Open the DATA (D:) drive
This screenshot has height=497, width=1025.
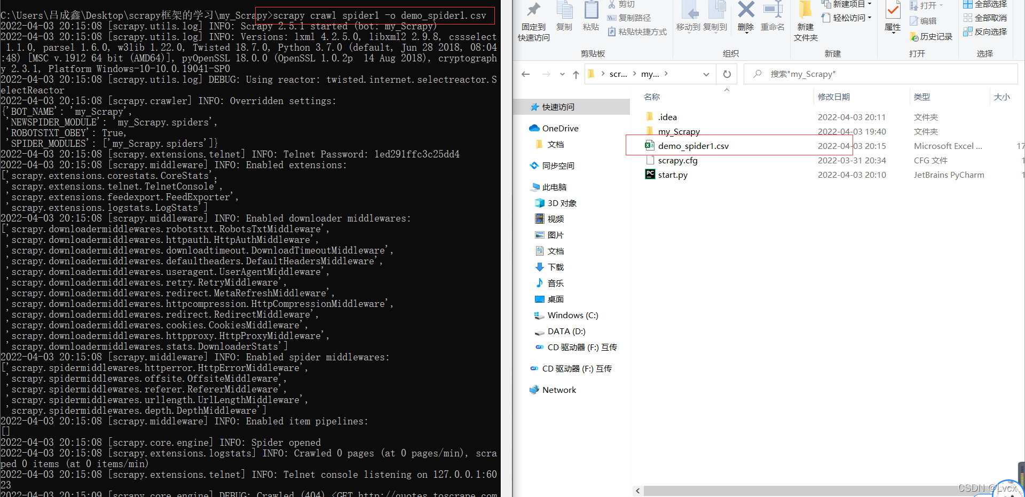pyautogui.click(x=566, y=331)
